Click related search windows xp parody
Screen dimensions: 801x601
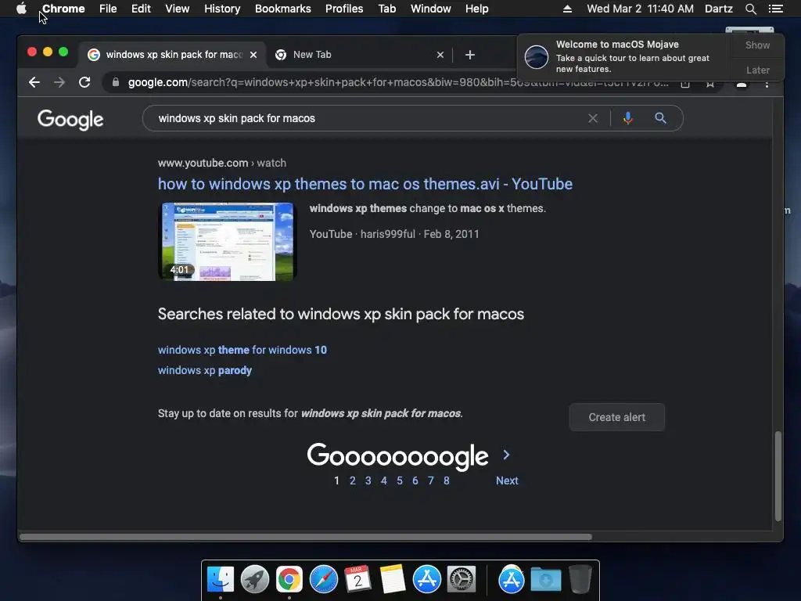tap(205, 370)
